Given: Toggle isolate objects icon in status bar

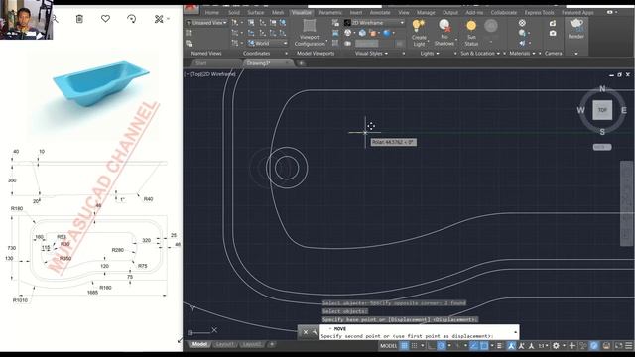Looking at the screenshot, I should tap(583, 346).
